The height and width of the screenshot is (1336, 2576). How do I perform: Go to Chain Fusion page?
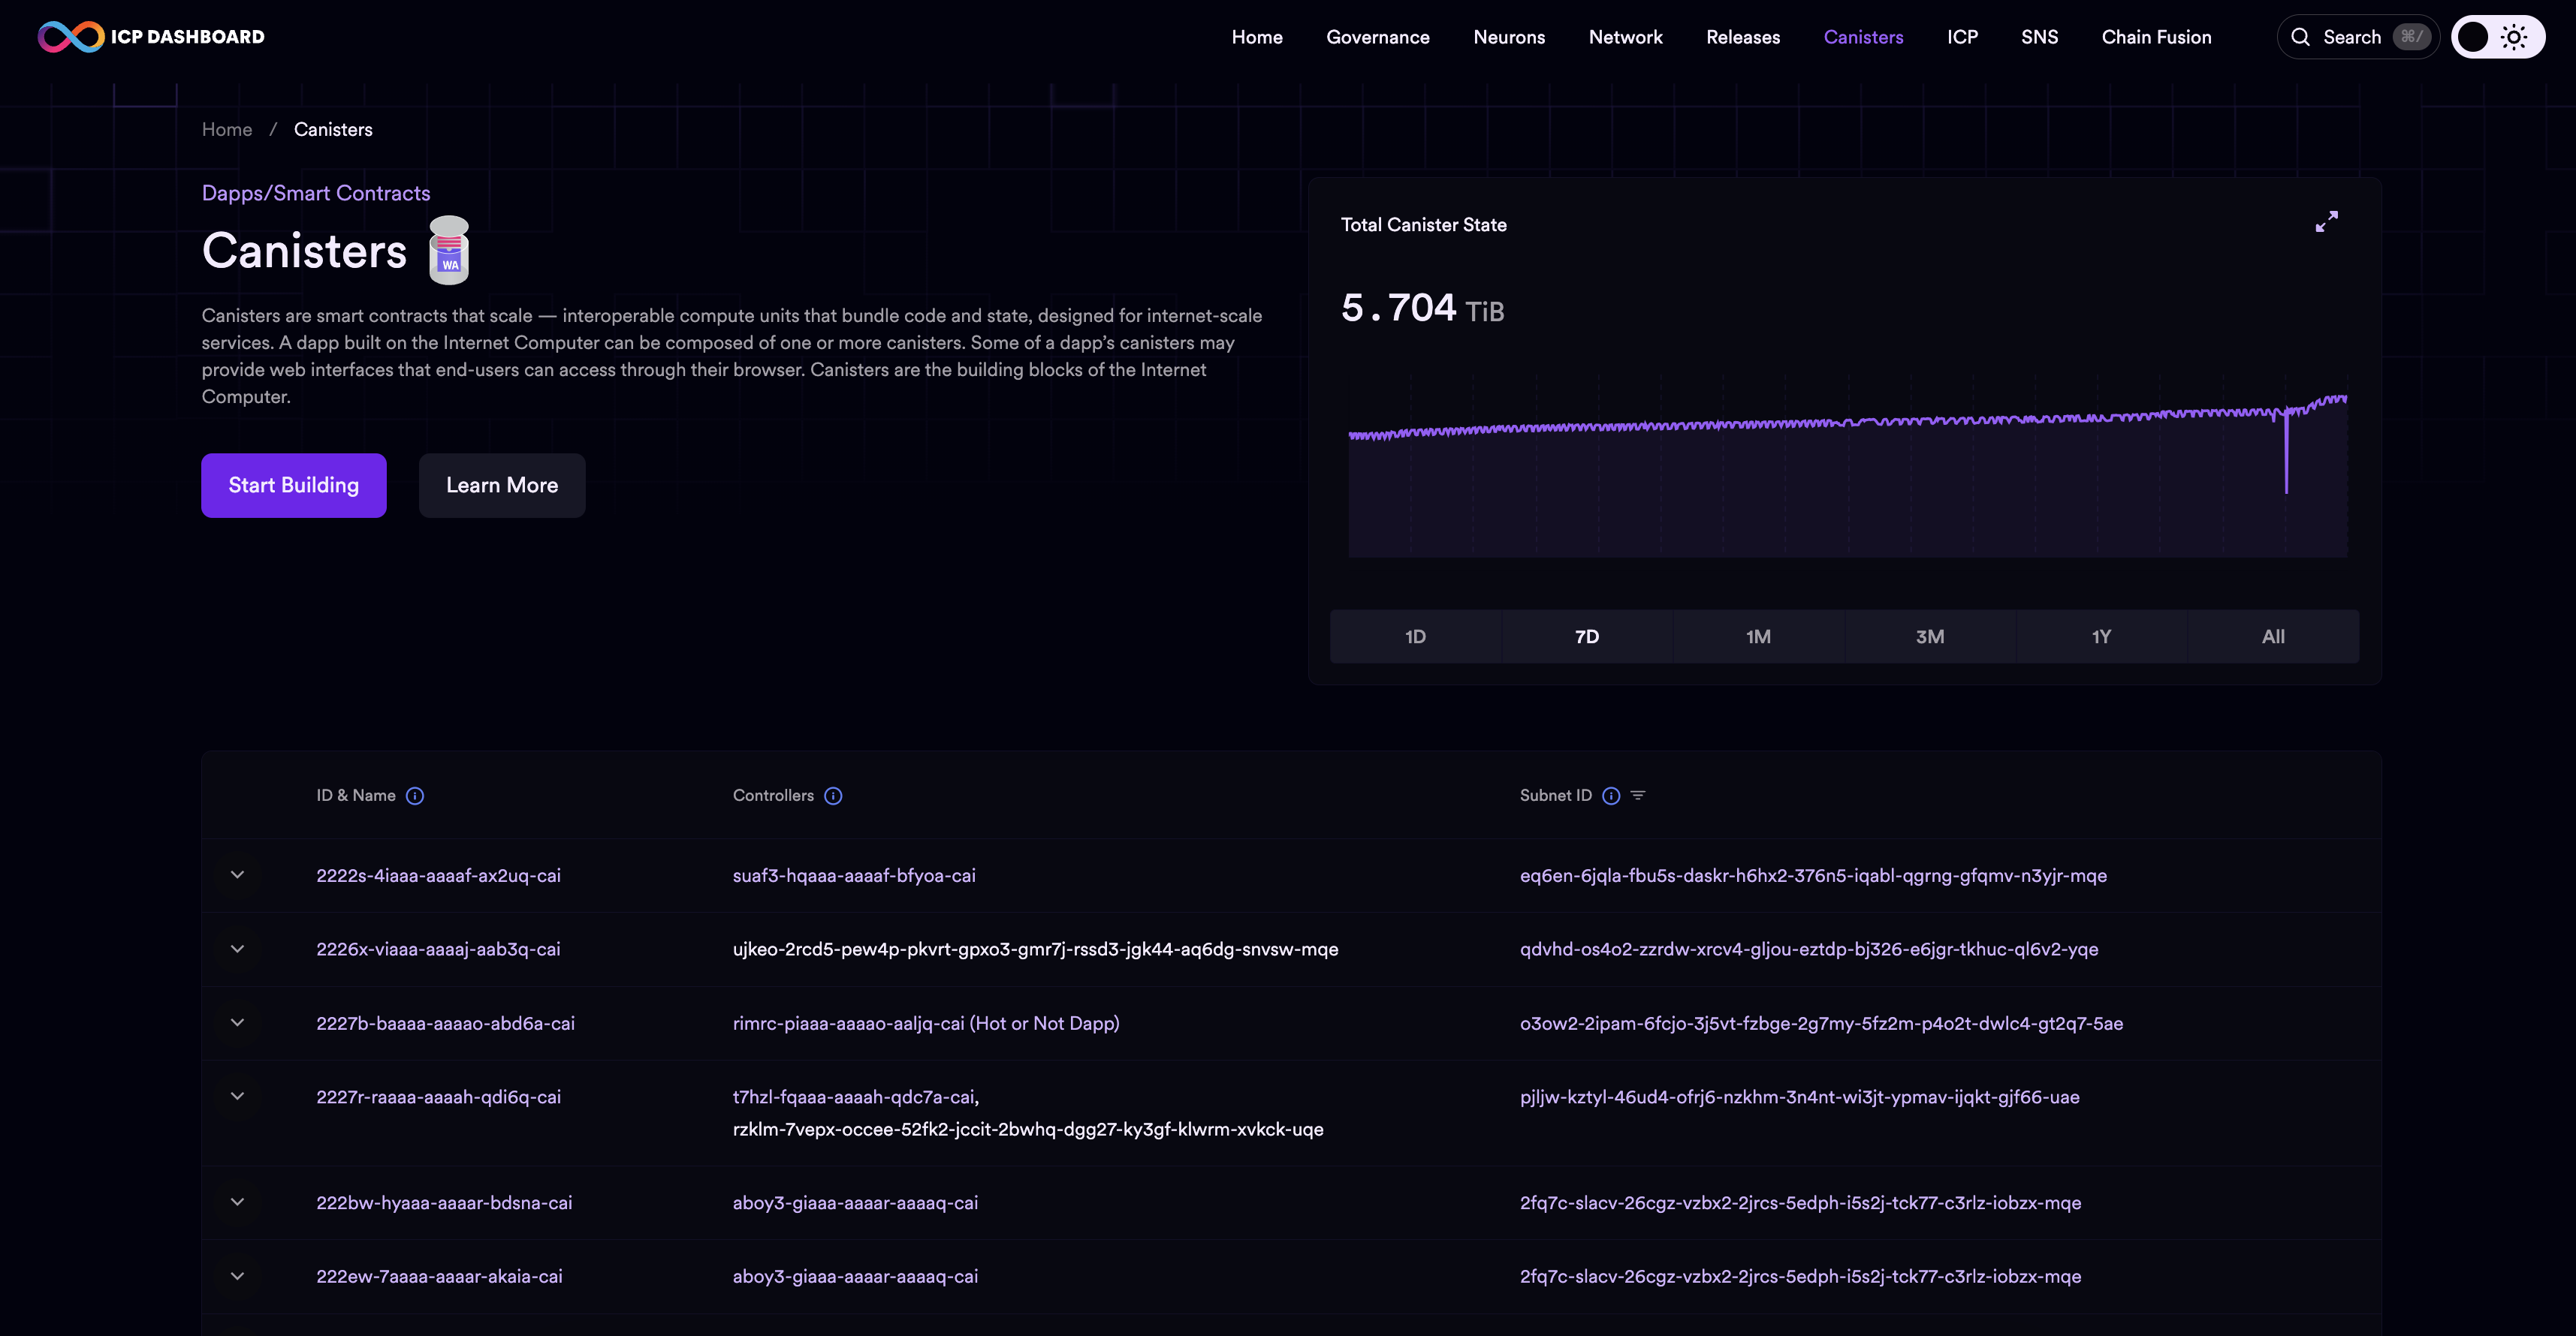coord(2156,37)
